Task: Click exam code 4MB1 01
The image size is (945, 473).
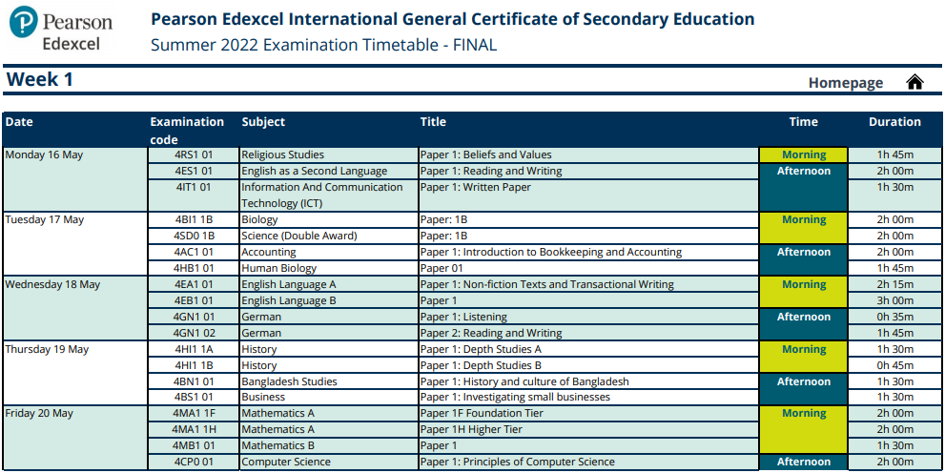Action: click(x=194, y=446)
